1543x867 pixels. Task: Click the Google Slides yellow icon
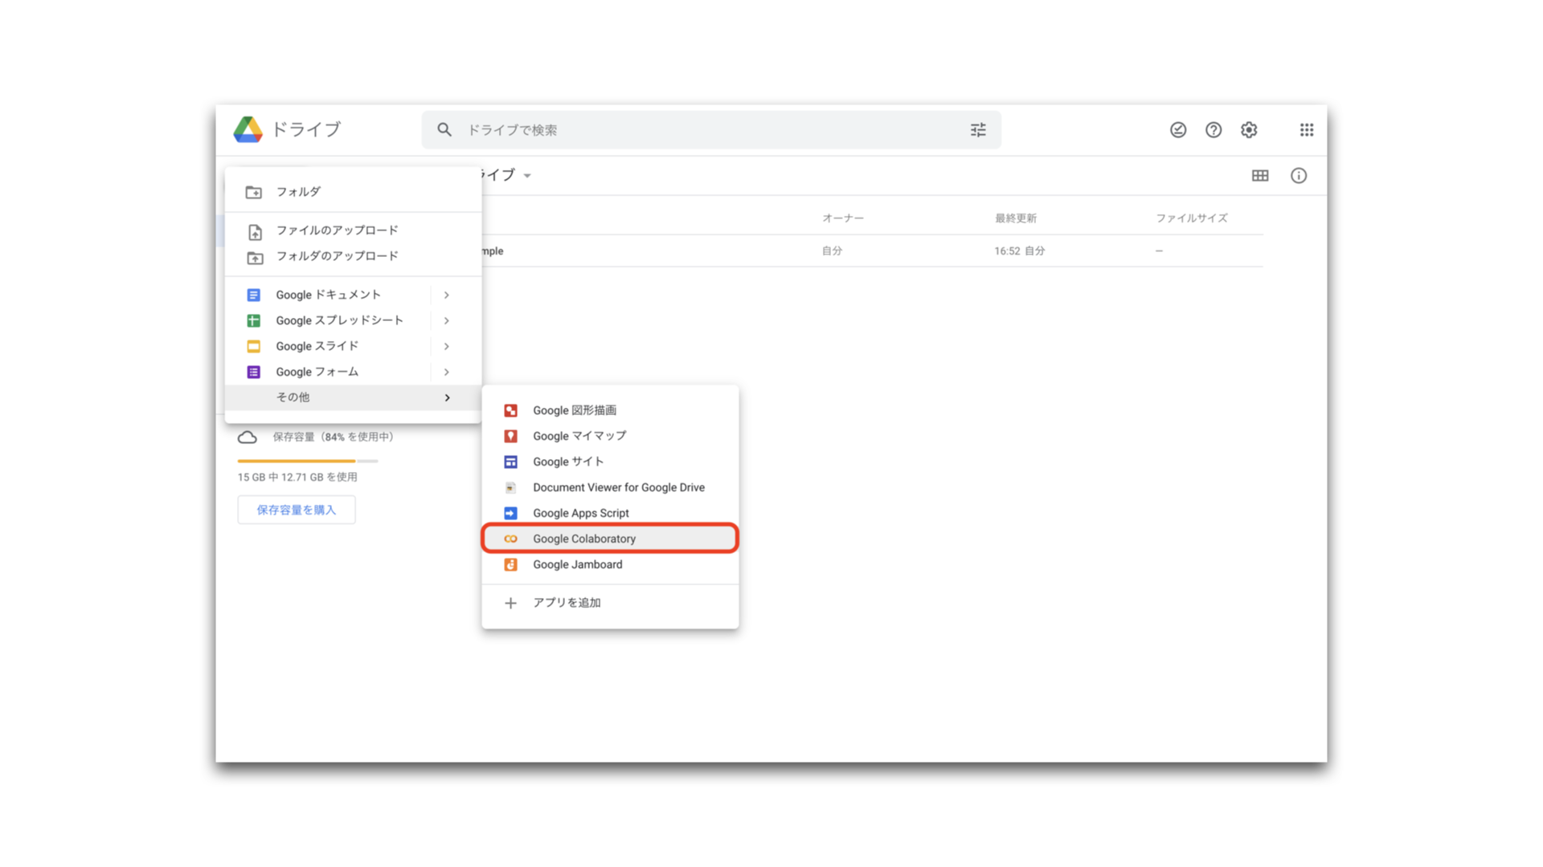click(253, 346)
